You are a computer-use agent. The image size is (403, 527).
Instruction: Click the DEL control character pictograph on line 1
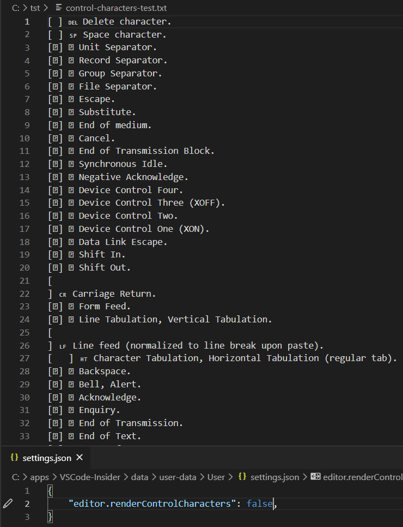tap(73, 22)
